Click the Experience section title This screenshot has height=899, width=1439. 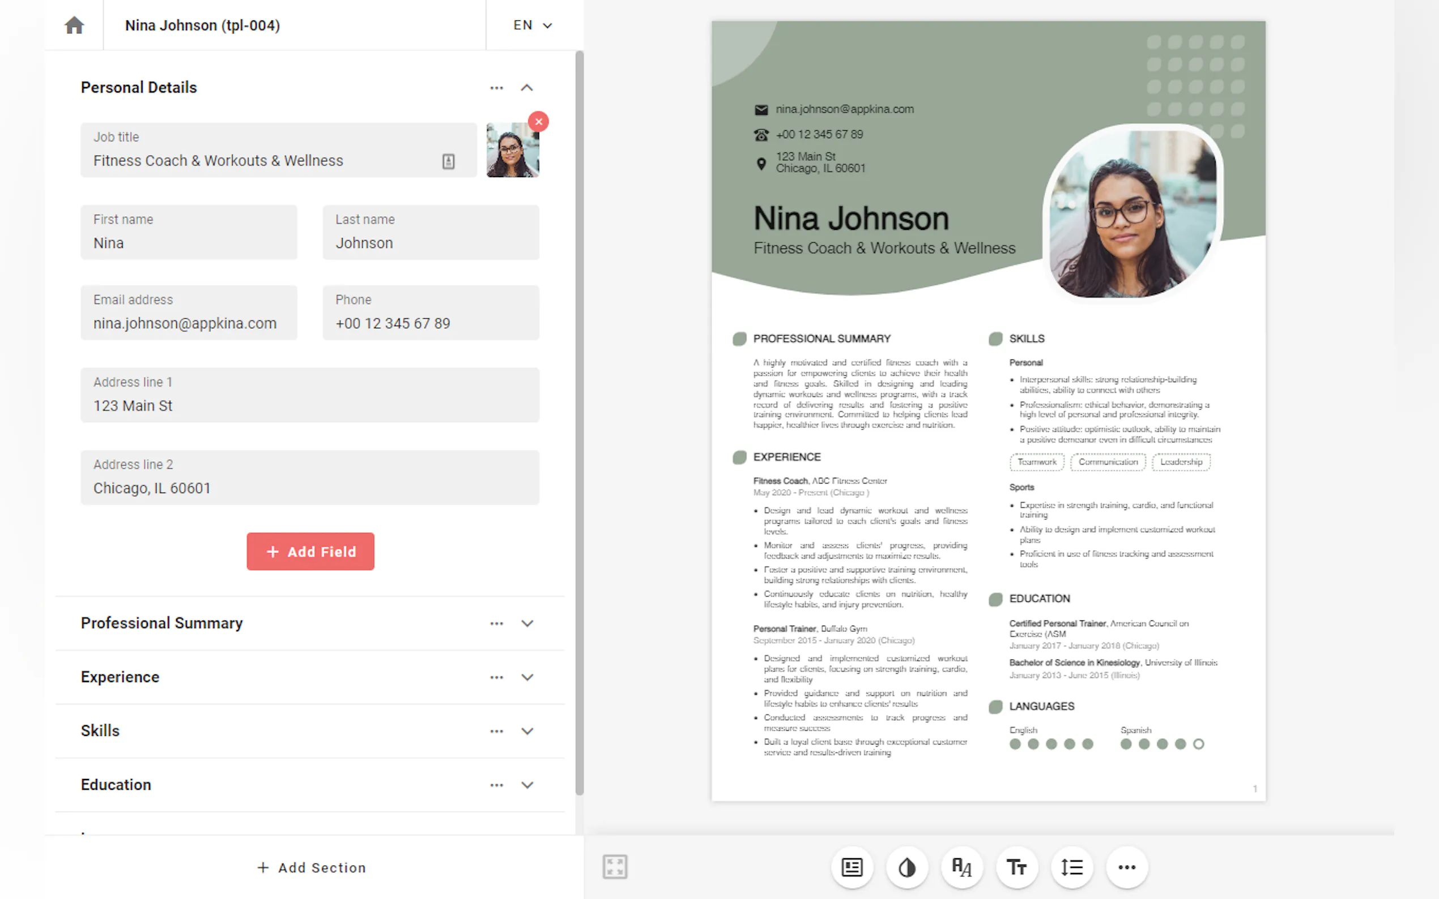coord(120,677)
